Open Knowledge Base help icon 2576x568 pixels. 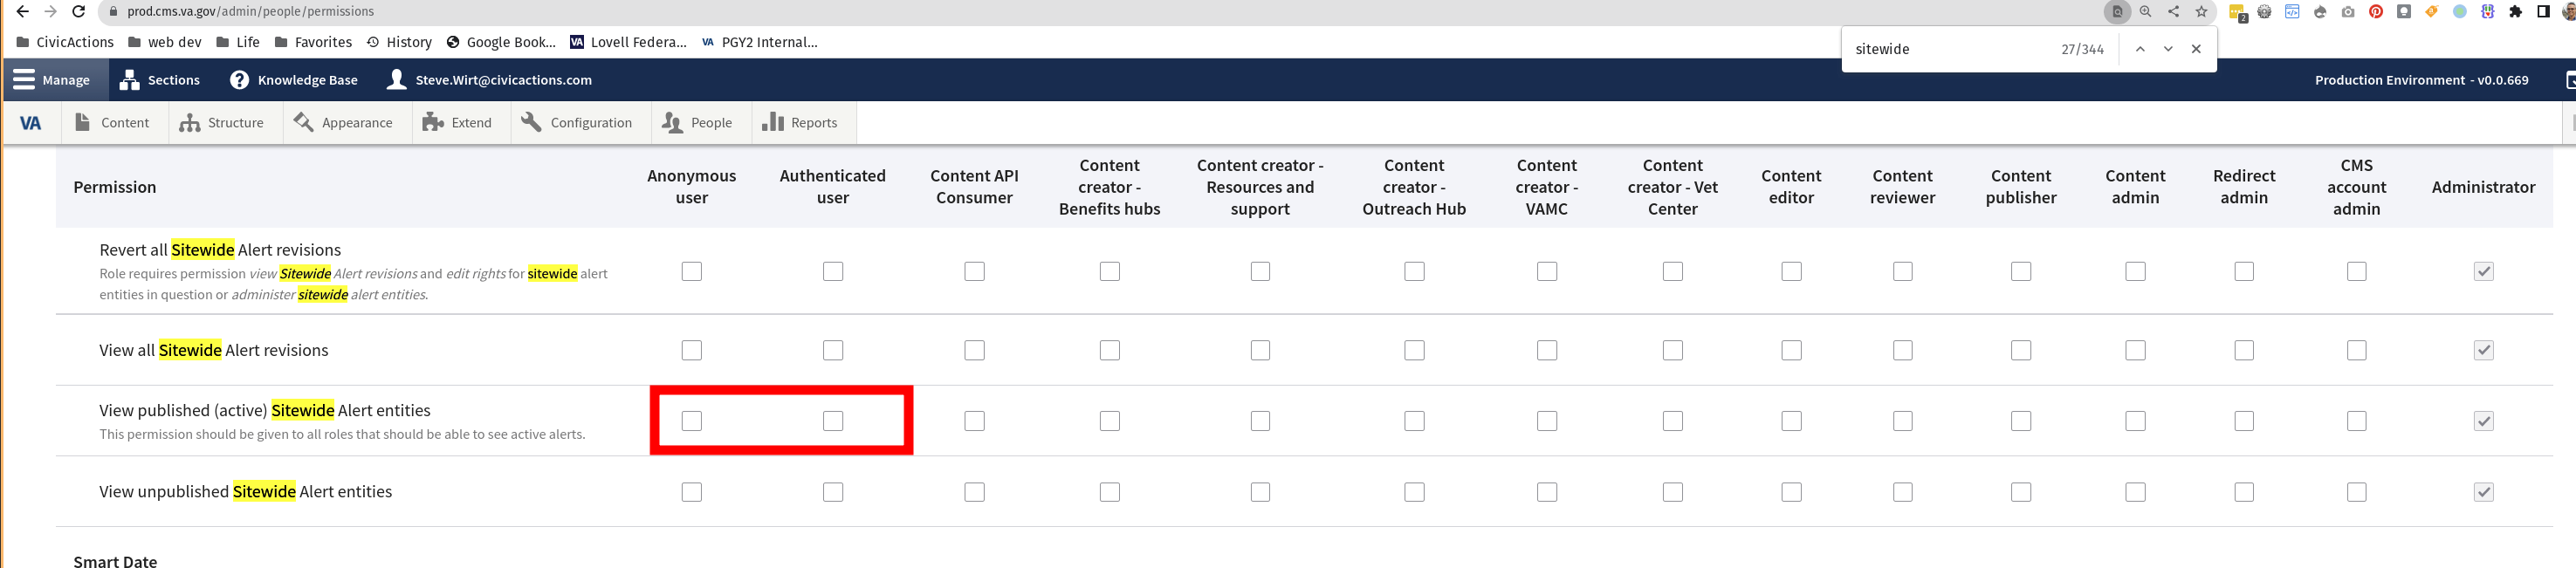pos(239,80)
